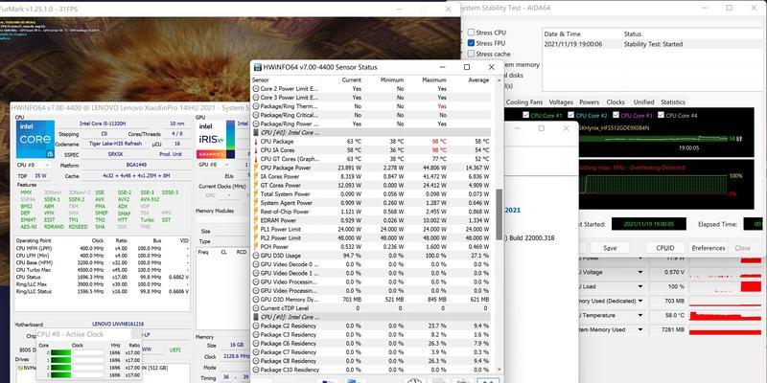Viewport: 767px width, 383px height.
Task: Click the CPU Package Power lightning icon
Action: pos(256,169)
